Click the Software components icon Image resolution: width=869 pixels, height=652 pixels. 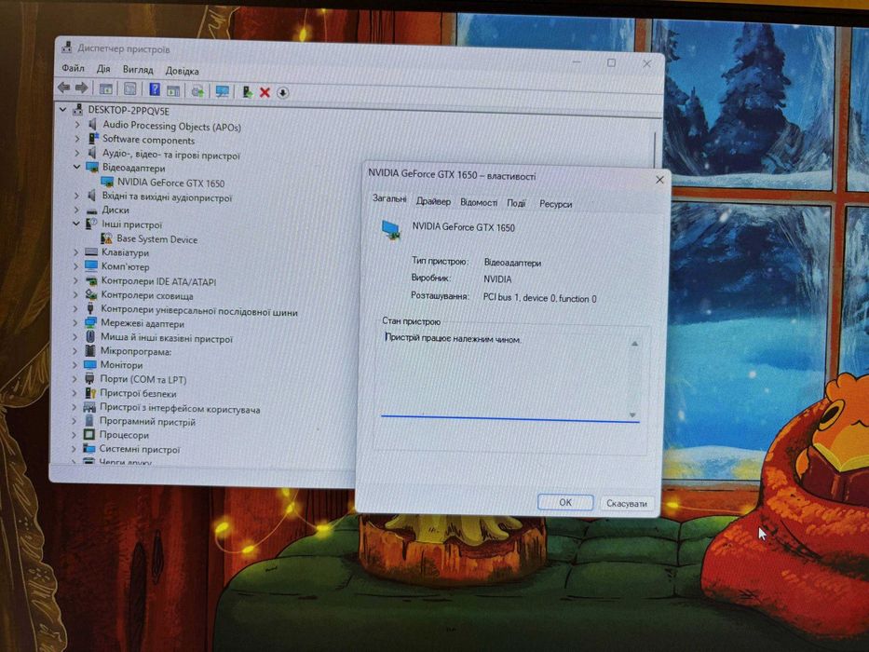[93, 139]
